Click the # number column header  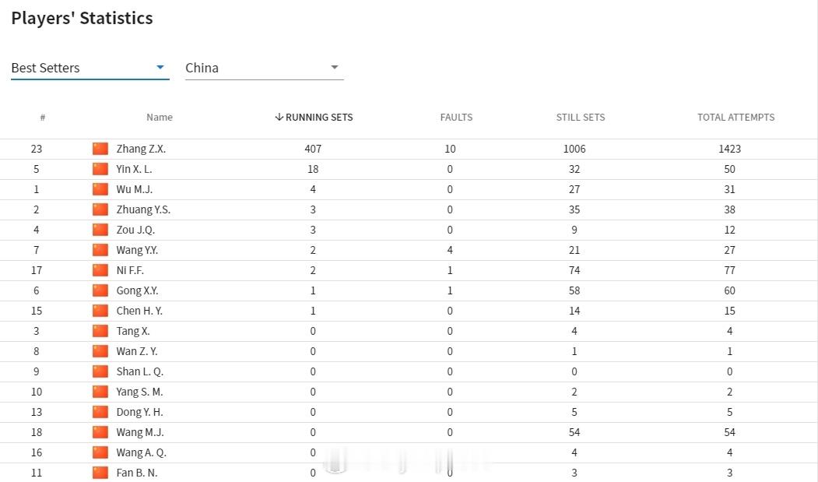point(42,118)
